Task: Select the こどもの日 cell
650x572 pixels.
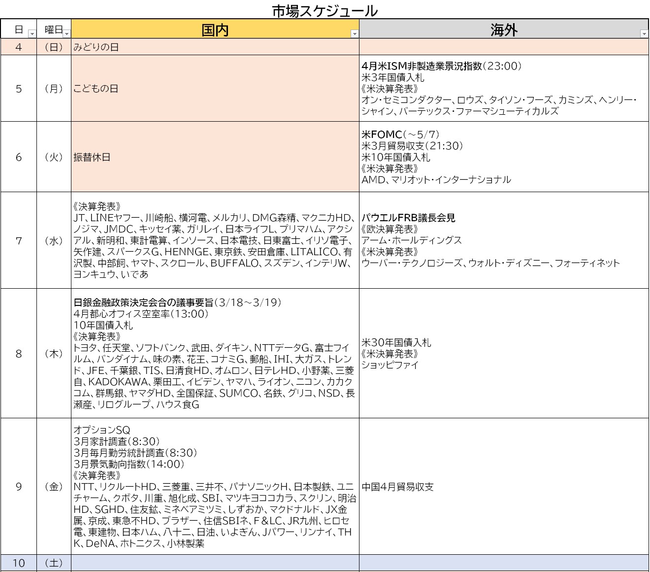Action: [x=215, y=89]
